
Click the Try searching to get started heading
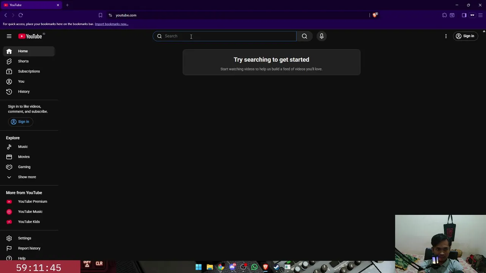pos(271,60)
